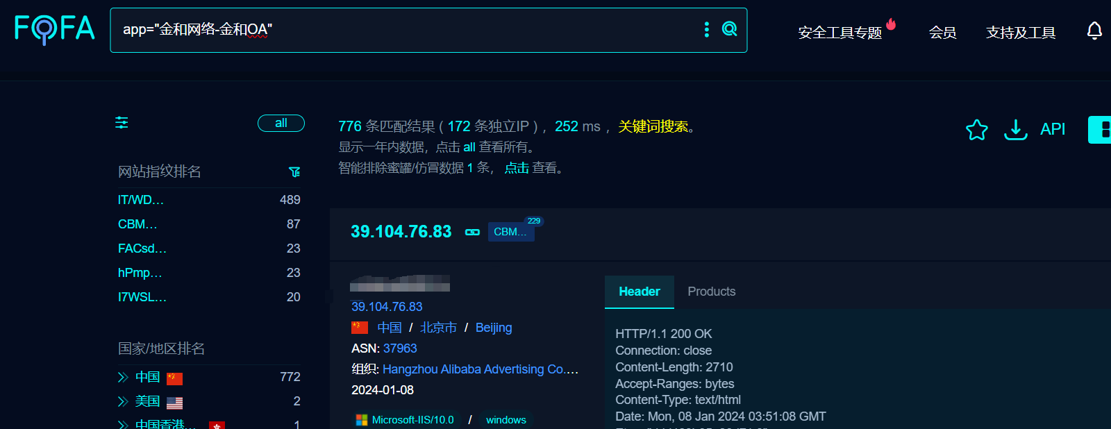Image resolution: width=1111 pixels, height=429 pixels.
Task: Click the smaller 39.104.76.83 link
Action: click(387, 307)
